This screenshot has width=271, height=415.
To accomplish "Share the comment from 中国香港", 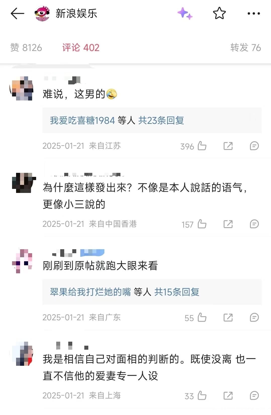I will (x=228, y=224).
